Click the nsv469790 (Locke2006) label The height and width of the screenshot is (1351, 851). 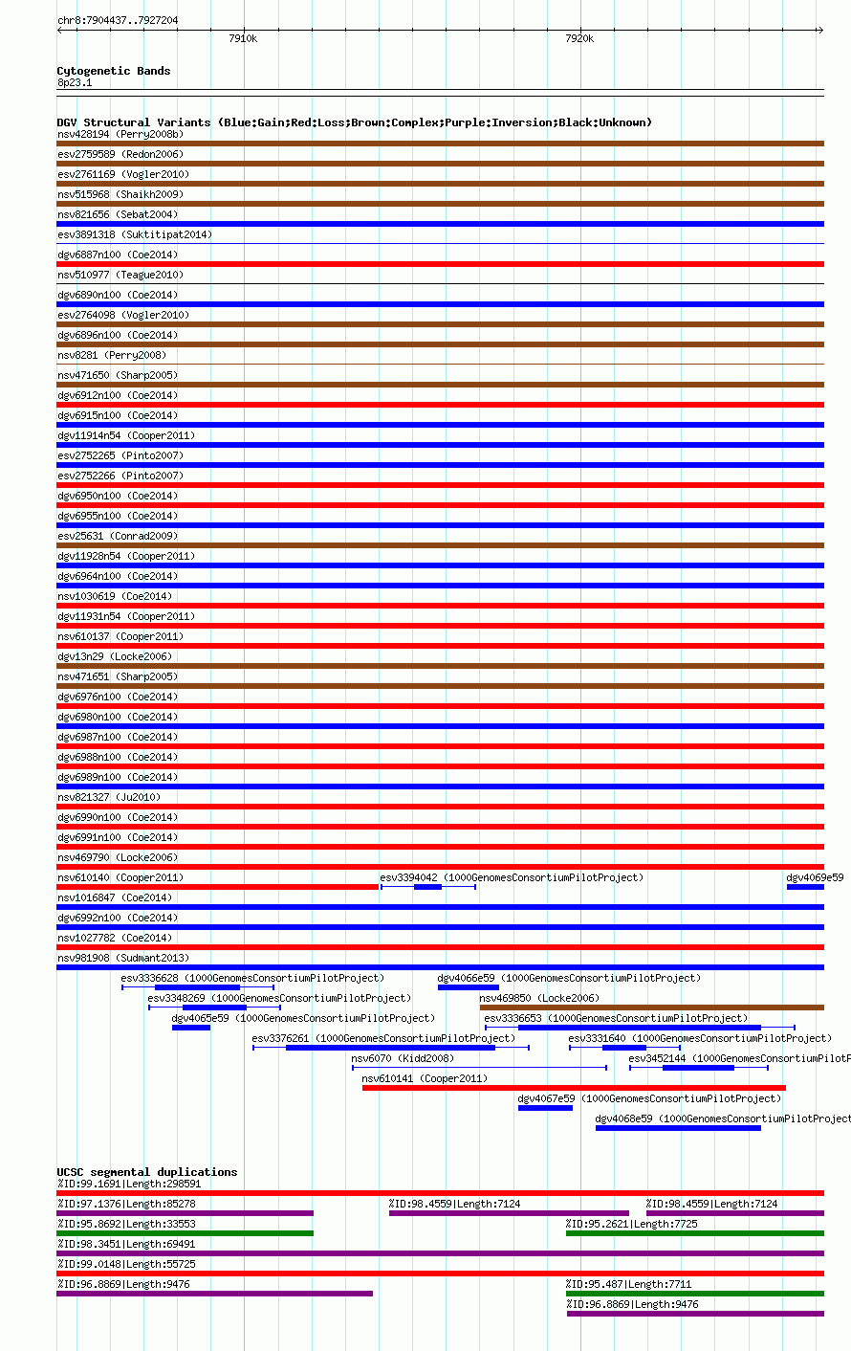[118, 857]
